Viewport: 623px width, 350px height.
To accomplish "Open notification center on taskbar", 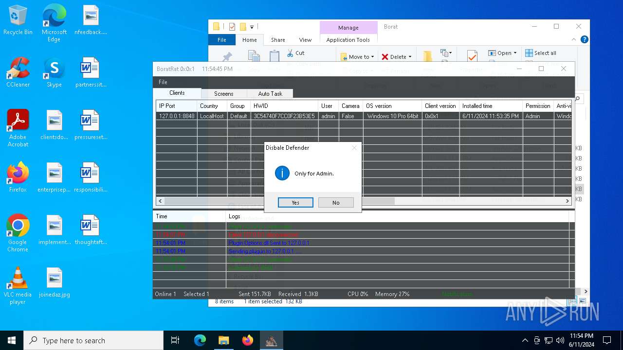I will click(607, 340).
